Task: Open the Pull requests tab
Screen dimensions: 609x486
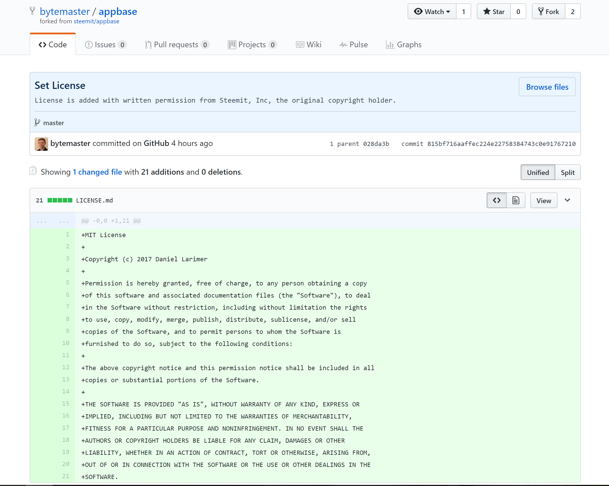Action: (x=177, y=45)
